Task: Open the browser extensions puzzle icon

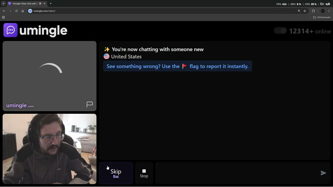Action: click(x=313, y=11)
